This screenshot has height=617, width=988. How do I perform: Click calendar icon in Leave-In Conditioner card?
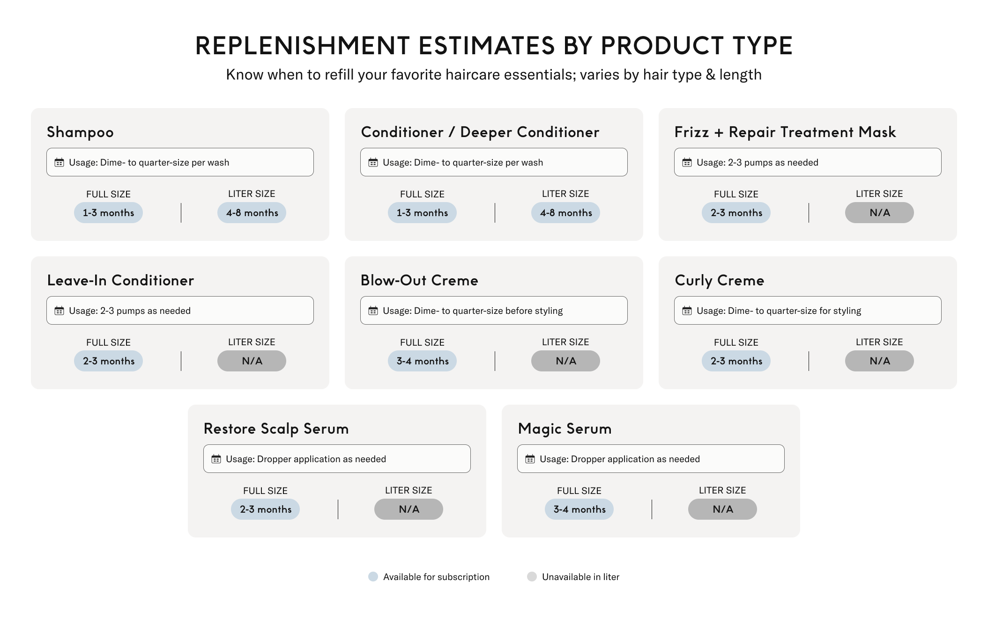point(59,311)
